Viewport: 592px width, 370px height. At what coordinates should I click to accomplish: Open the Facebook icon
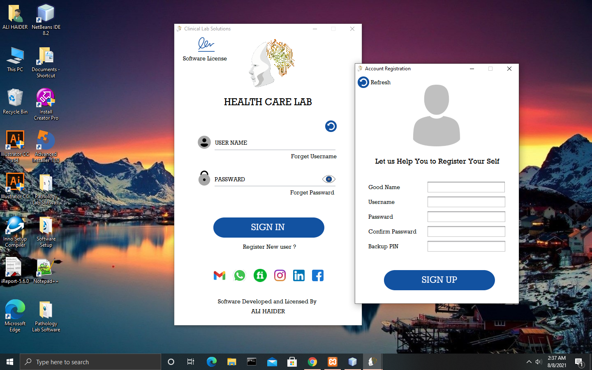[x=317, y=275]
